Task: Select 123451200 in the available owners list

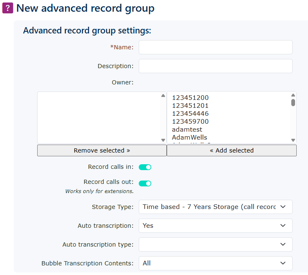Action: 190,98
